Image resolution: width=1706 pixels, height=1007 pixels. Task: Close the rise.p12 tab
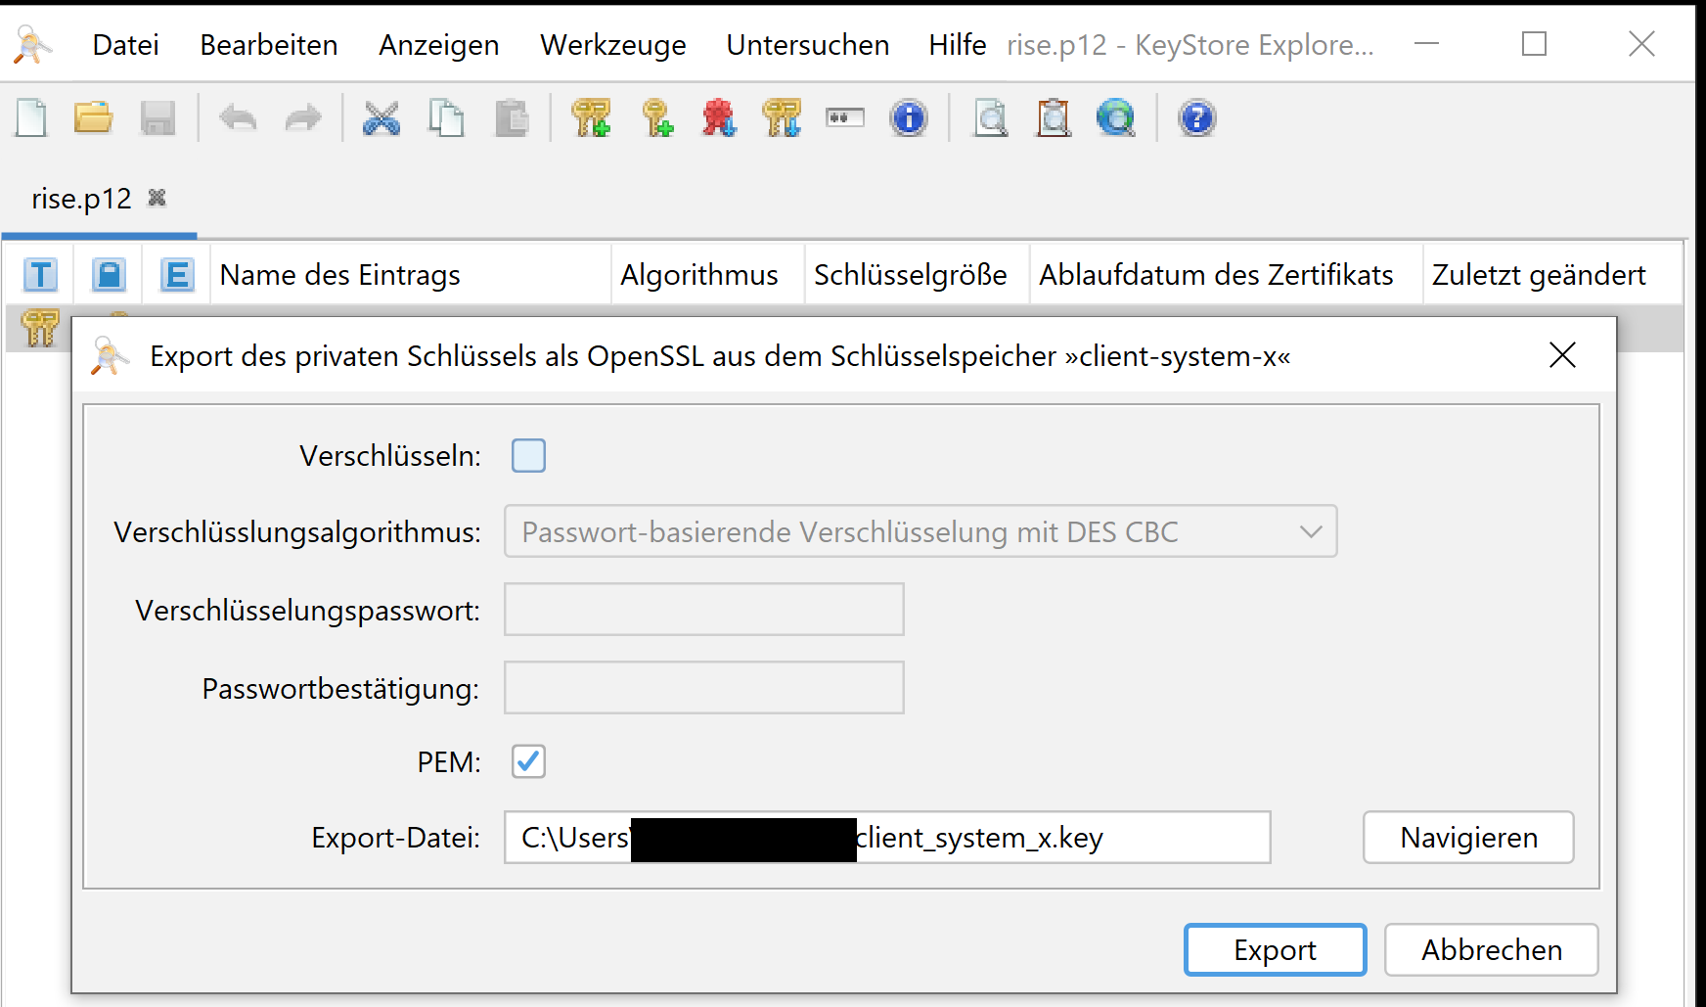point(157,199)
